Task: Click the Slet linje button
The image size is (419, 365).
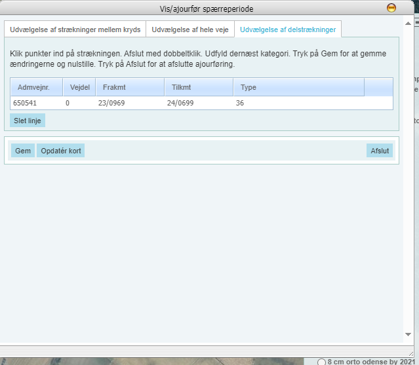Action: pyautogui.click(x=28, y=121)
